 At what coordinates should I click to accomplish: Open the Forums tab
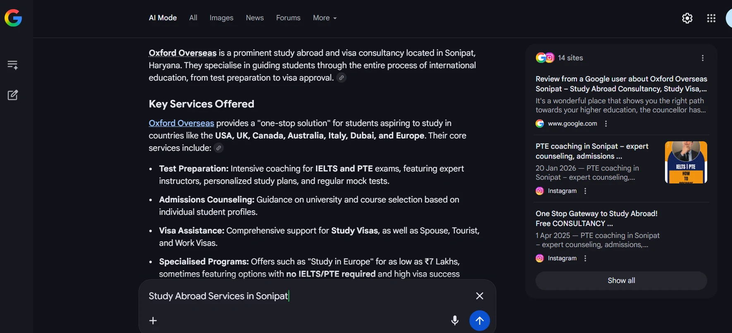[x=288, y=18]
